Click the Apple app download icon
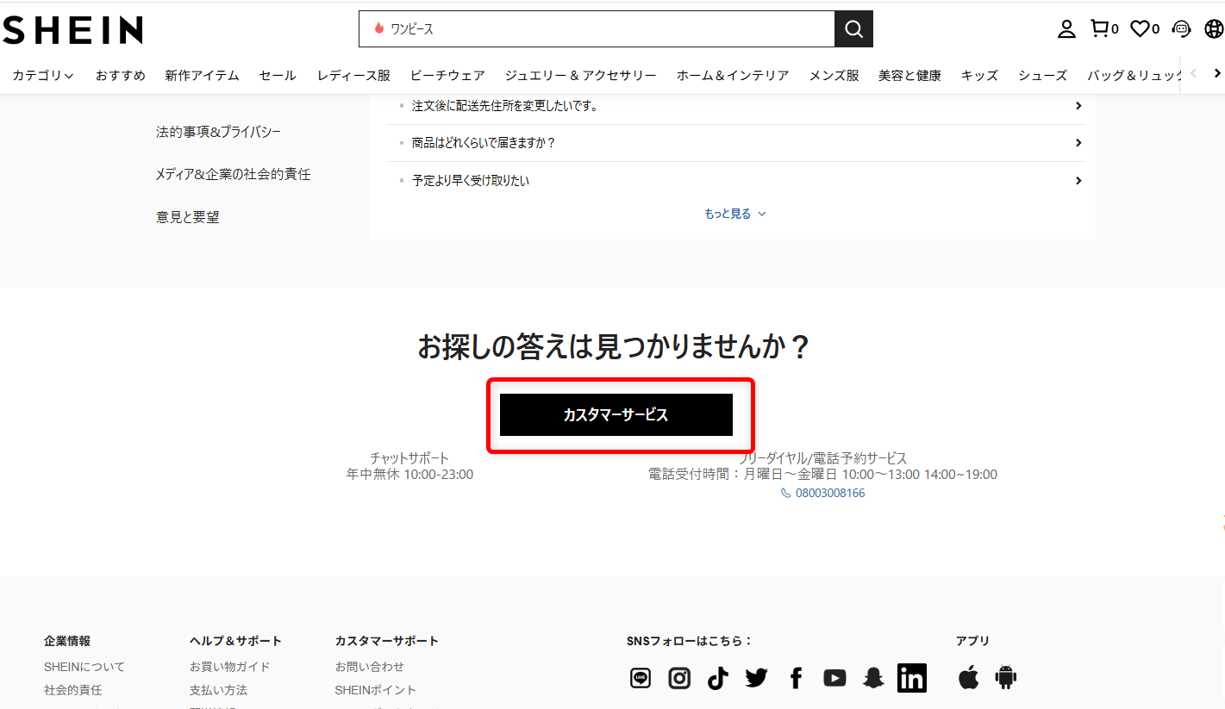 (x=968, y=677)
